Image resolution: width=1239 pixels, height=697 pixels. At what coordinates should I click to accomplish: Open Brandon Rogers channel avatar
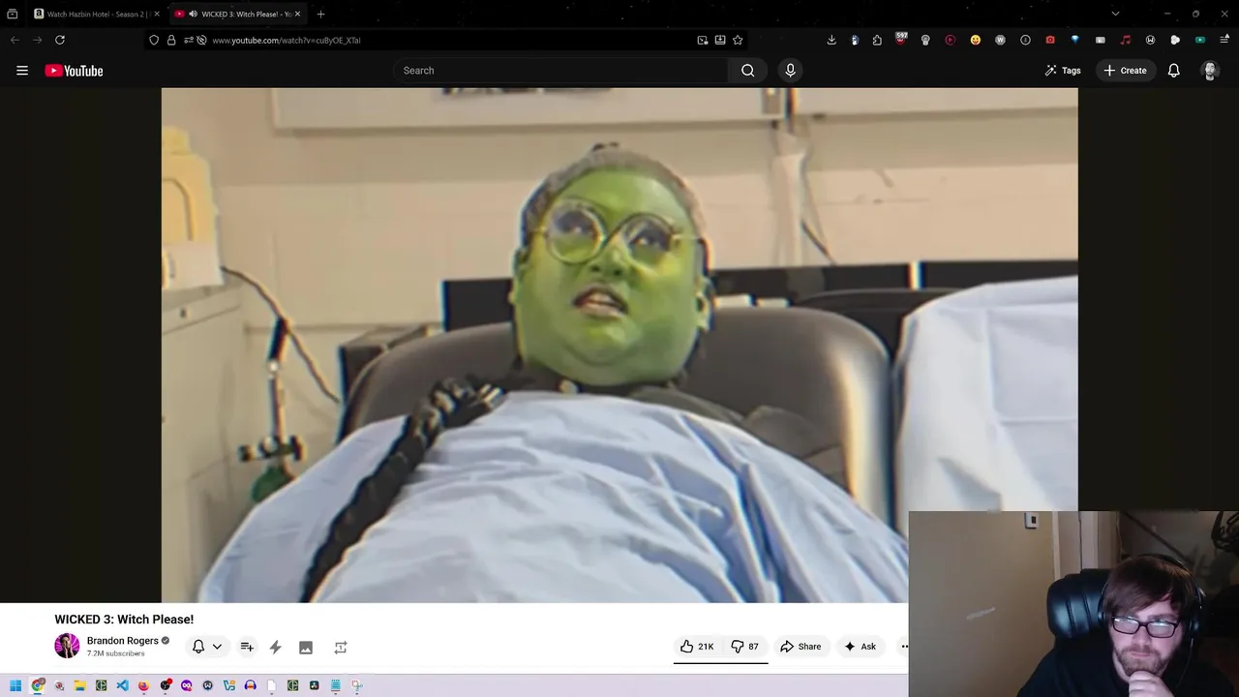[67, 646]
